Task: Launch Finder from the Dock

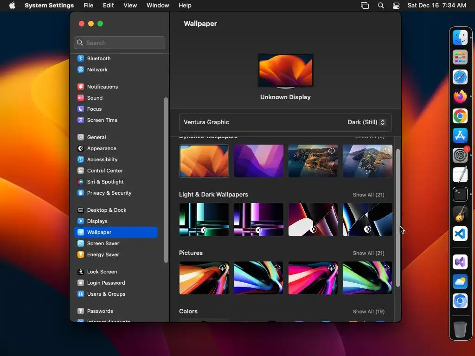Action: click(x=460, y=38)
